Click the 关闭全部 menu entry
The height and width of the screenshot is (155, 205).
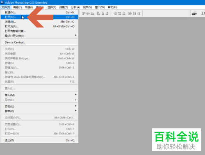(x=39, y=54)
